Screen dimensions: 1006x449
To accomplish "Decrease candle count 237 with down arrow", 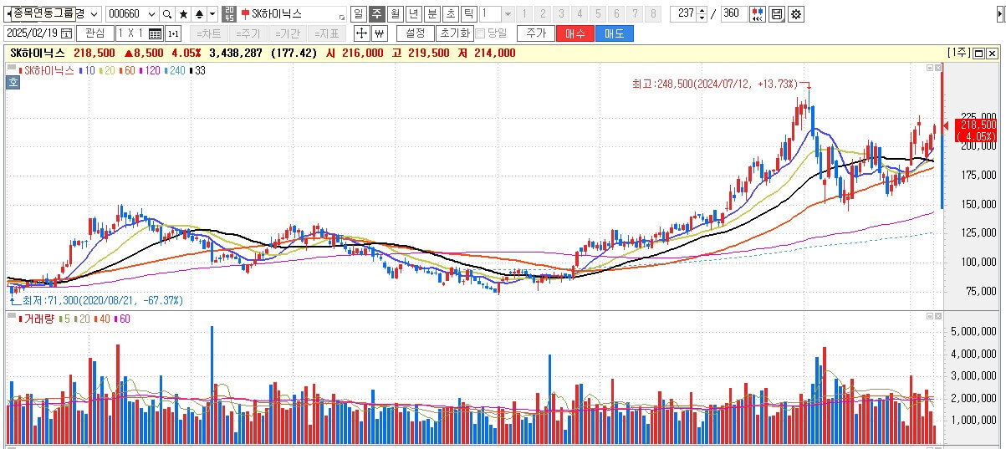I will coord(702,18).
